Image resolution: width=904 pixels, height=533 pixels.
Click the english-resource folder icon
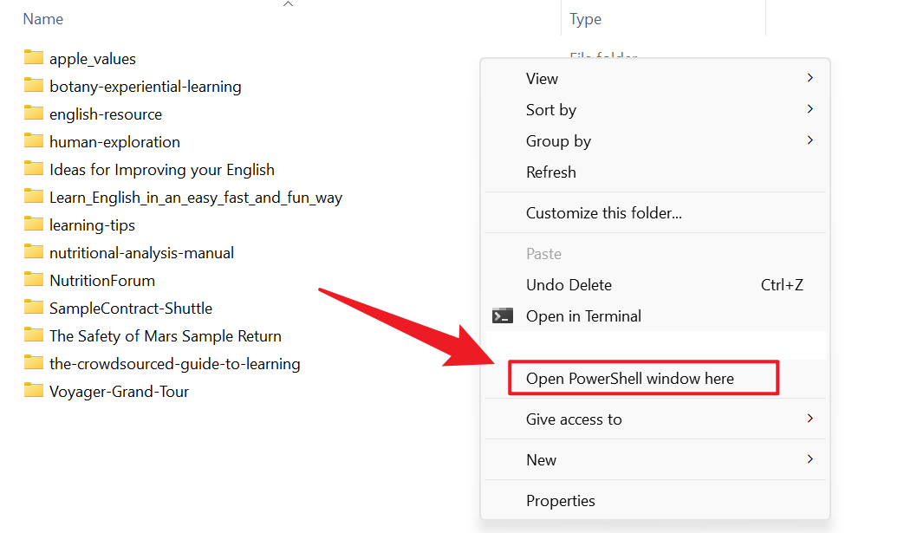click(x=34, y=114)
